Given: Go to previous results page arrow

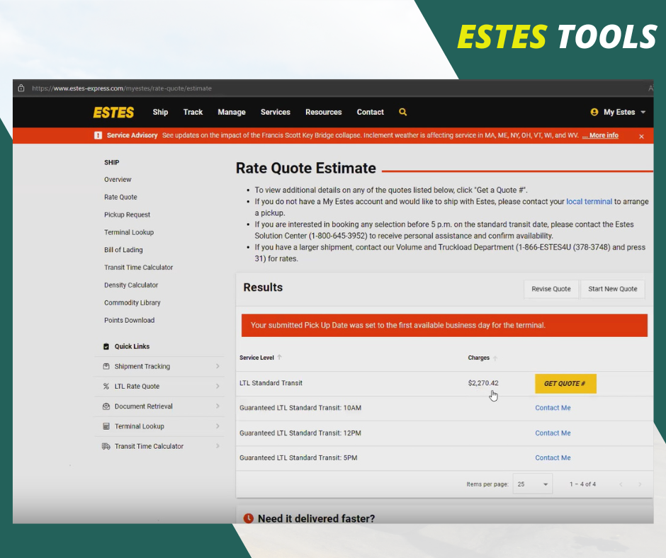Looking at the screenshot, I should 621,484.
